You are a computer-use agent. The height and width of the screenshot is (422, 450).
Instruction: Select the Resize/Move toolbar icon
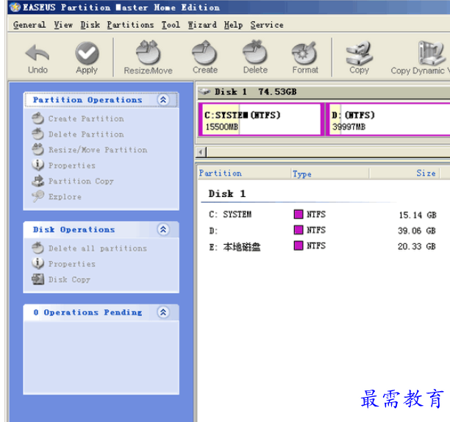pos(148,52)
